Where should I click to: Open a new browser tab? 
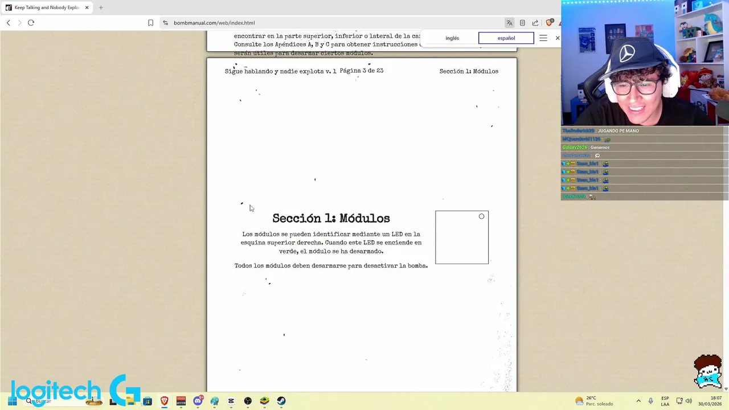click(x=101, y=7)
